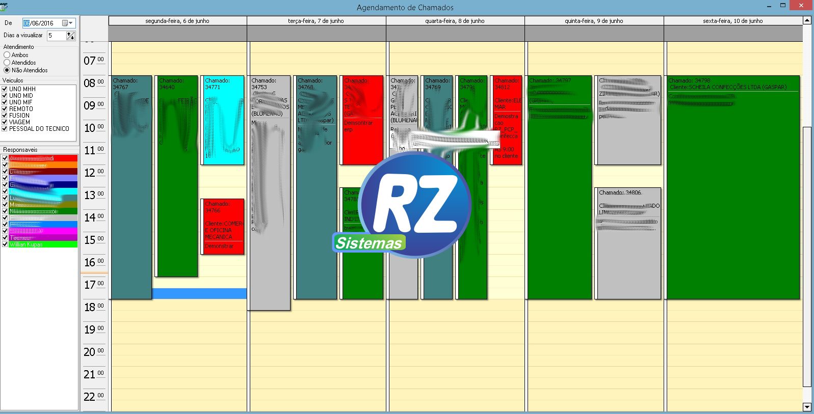Click the schedule scroll down arrow
The height and width of the screenshot is (414, 814).
pos(807,407)
